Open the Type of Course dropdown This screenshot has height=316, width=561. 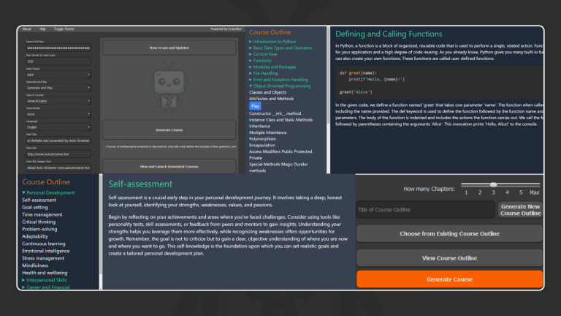click(58, 101)
